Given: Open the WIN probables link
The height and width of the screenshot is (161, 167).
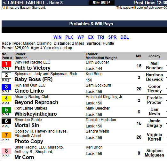Looking at the screenshot, I should click(x=57, y=37).
